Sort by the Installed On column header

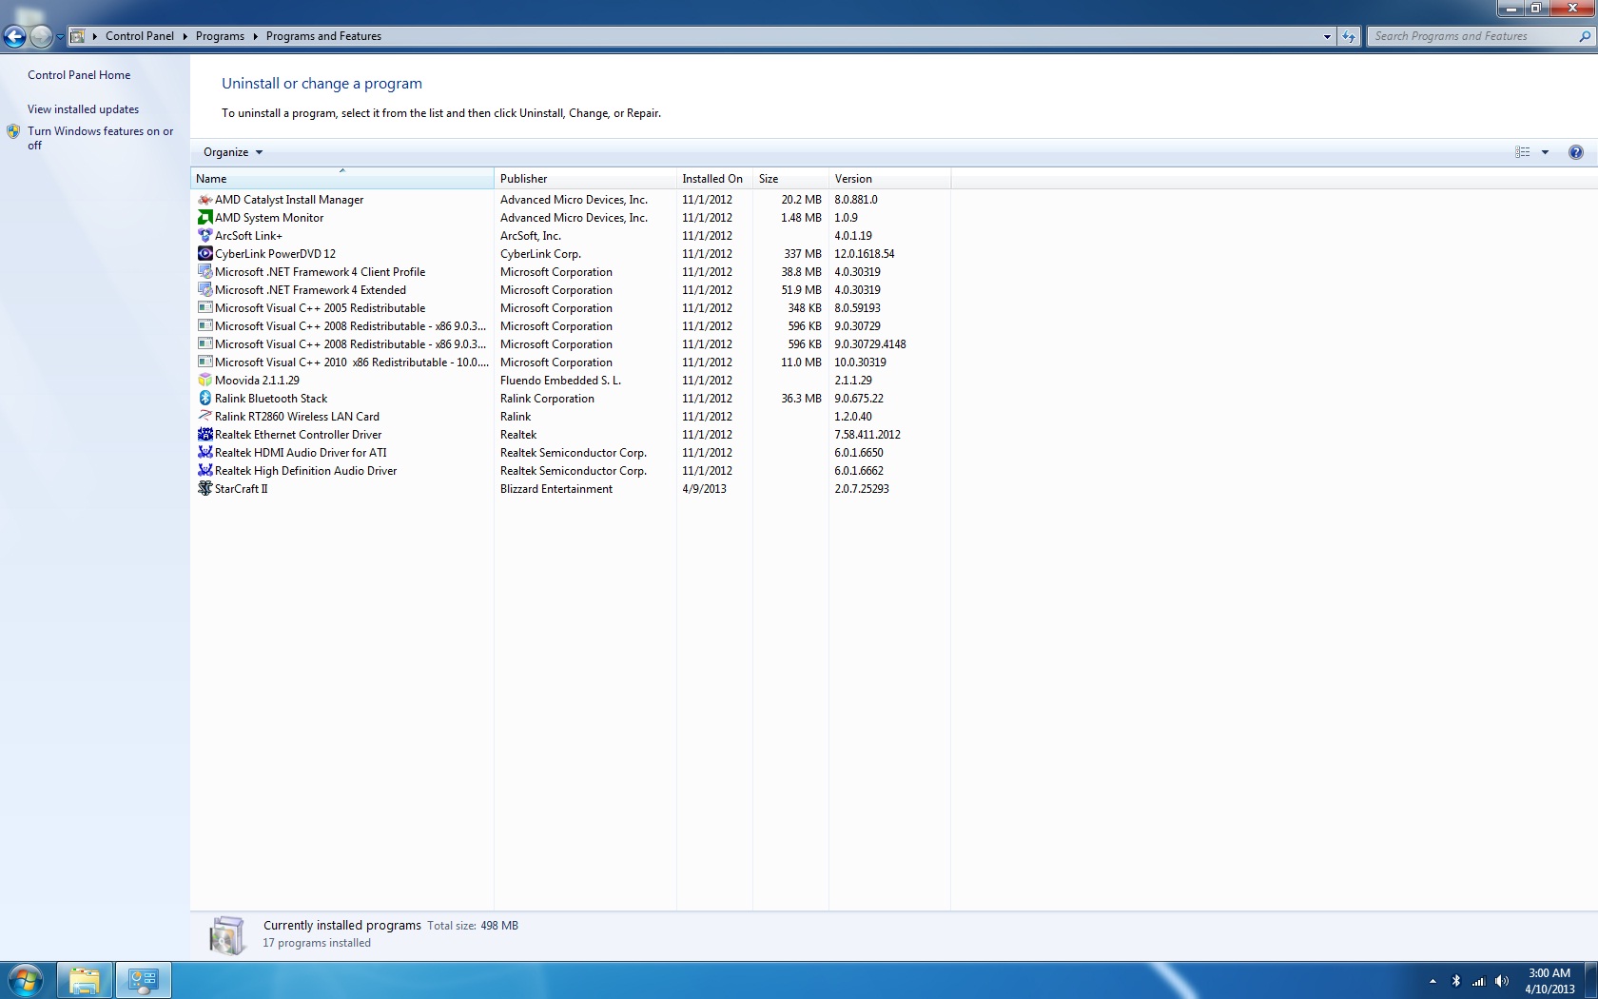pos(714,179)
